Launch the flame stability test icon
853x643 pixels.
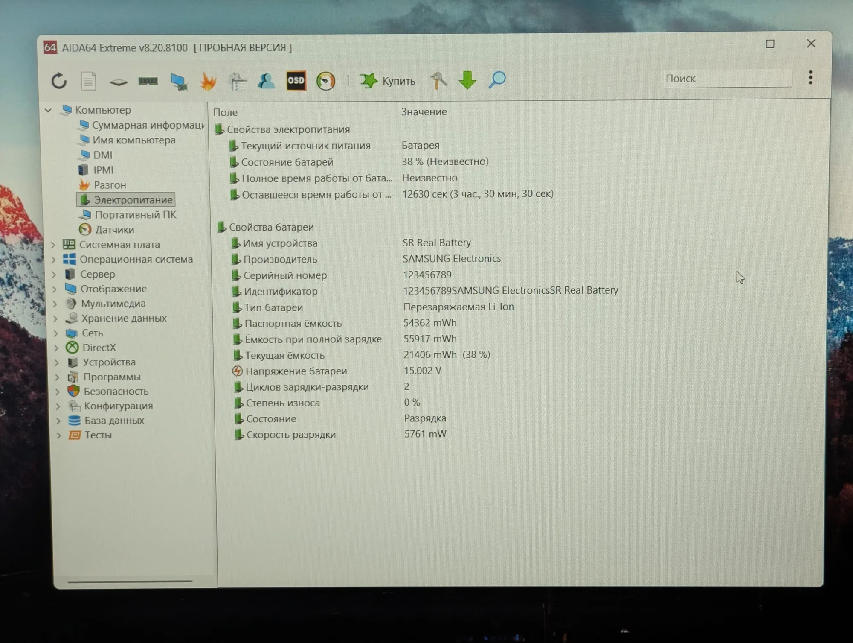(208, 81)
